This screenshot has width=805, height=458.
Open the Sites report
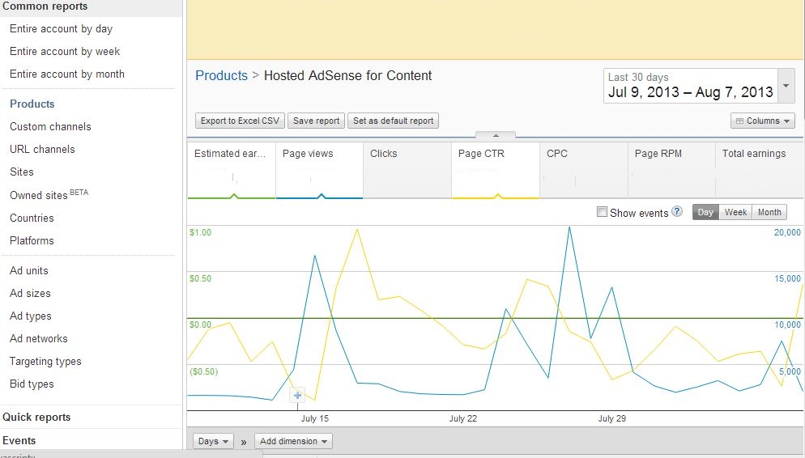pos(22,172)
